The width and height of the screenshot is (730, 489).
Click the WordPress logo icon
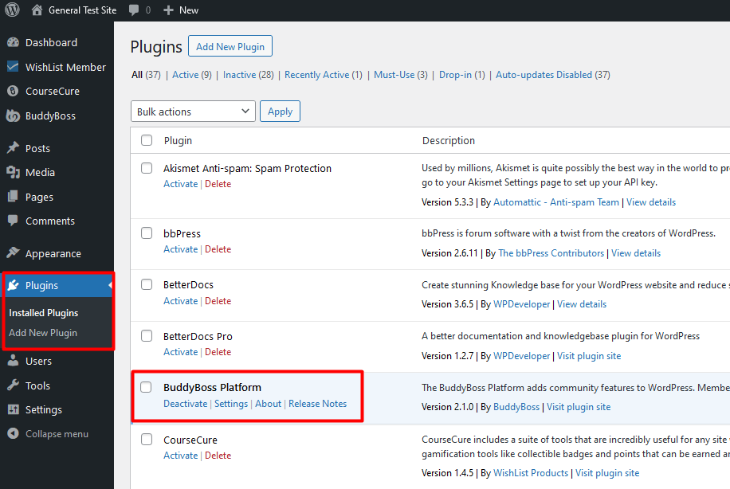coord(12,10)
